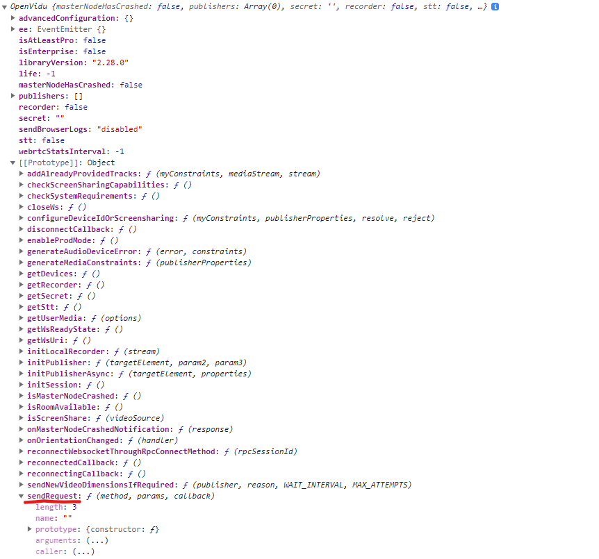Image resolution: width=599 pixels, height=559 pixels.
Task: Expand the initPublisher function
Action: pos(22,362)
